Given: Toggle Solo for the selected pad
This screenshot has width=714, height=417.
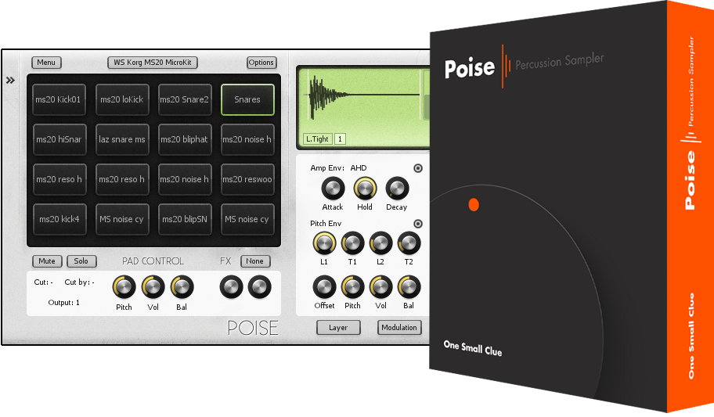Looking at the screenshot, I should [81, 261].
